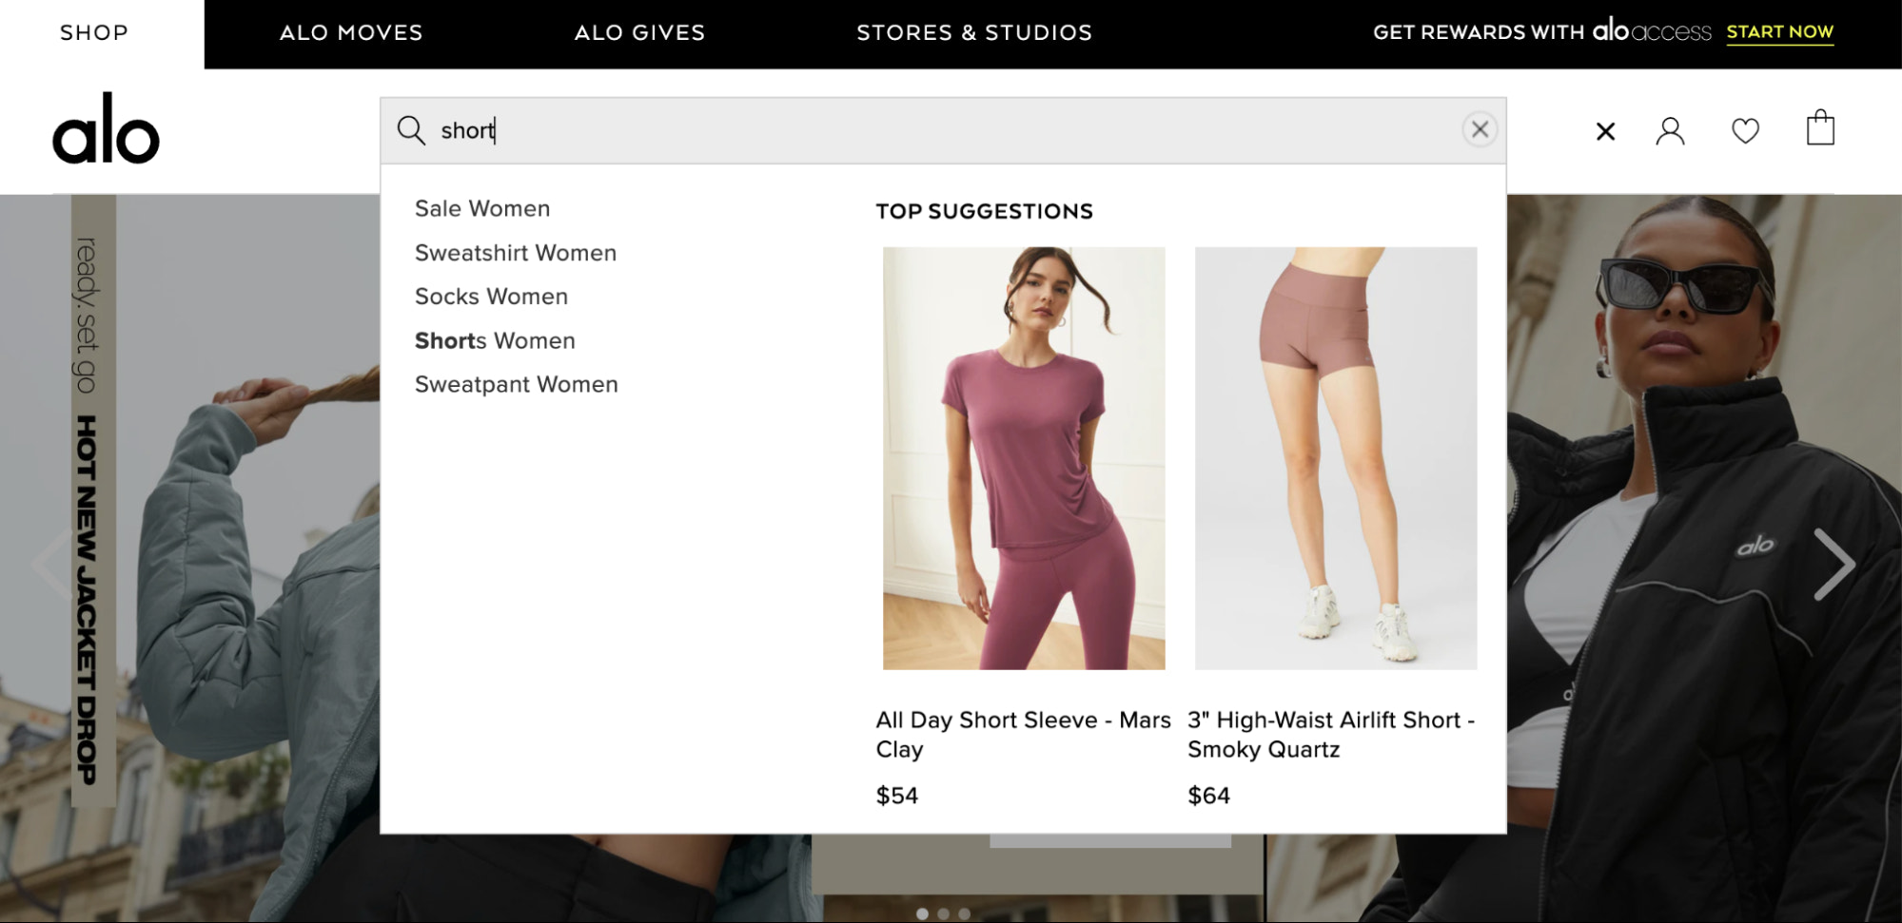The height and width of the screenshot is (923, 1902).
Task: Click the START NOW link
Action: pos(1780,31)
